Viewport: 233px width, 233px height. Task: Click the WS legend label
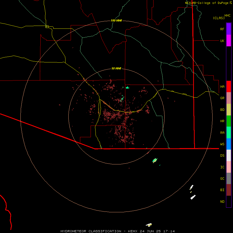coord(222,144)
